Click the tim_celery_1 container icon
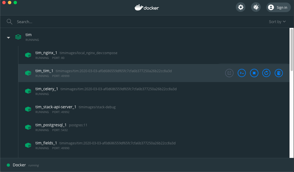 tap(28, 91)
